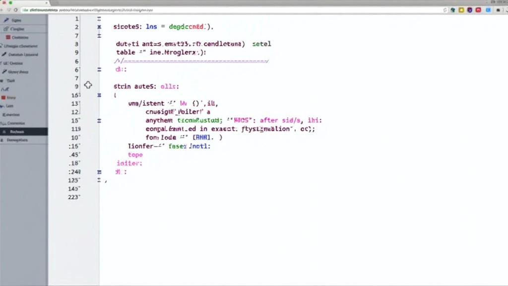Viewport: 508px width, 286px height.
Task: Collapse the fold marker beside the 'sicoteS' line
Action: [100, 27]
